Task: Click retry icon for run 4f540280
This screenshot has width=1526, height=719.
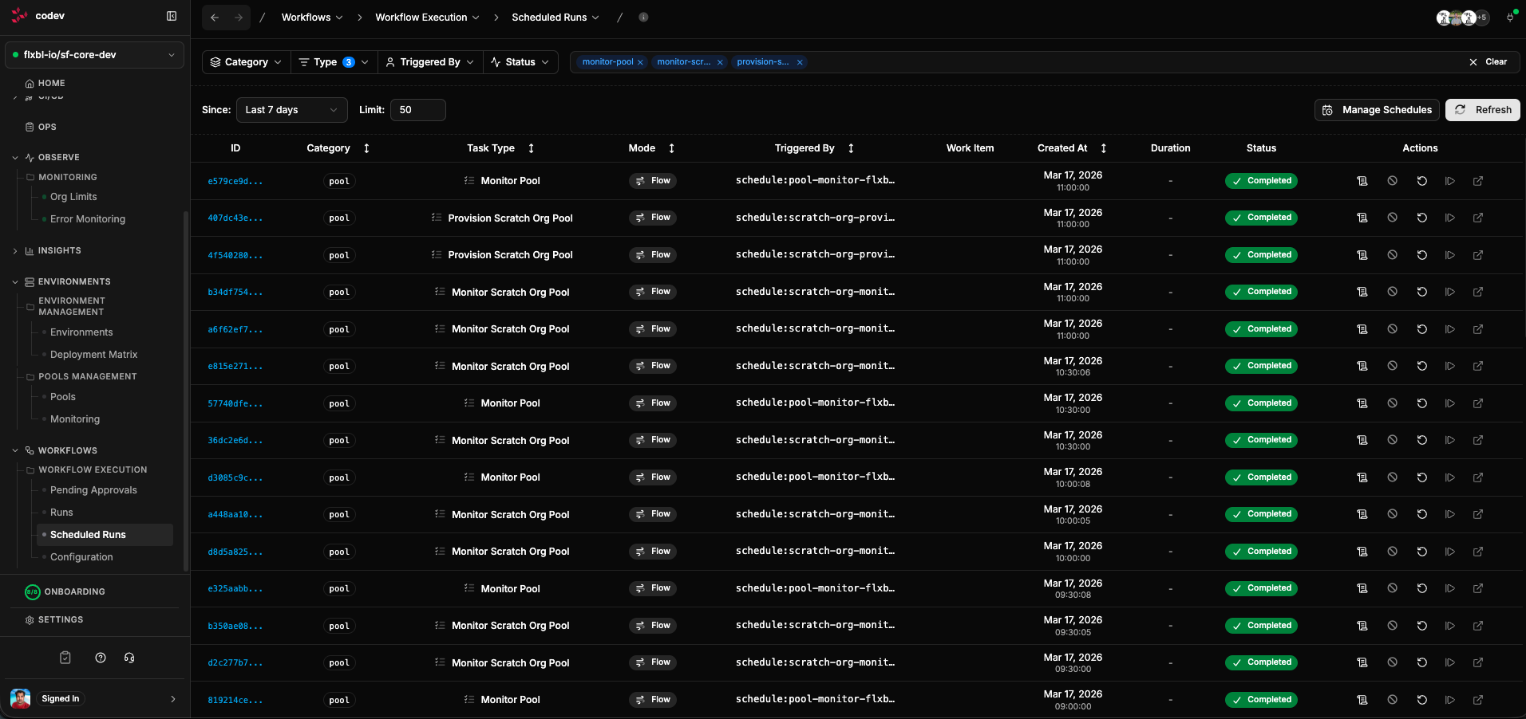Action: pyautogui.click(x=1421, y=255)
